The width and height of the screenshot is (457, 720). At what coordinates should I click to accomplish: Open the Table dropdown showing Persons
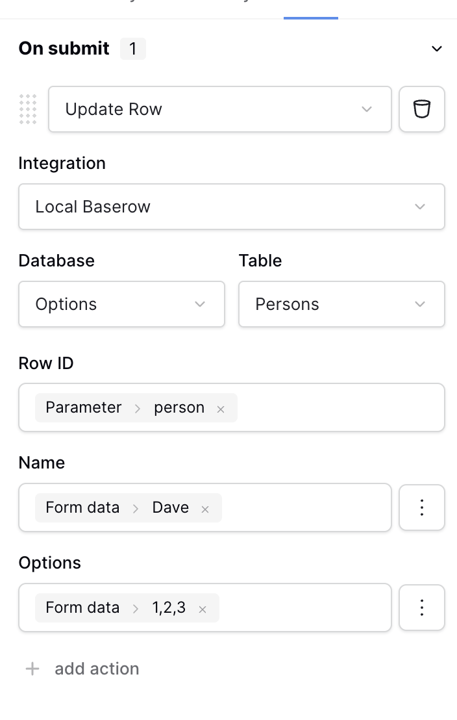click(x=341, y=304)
